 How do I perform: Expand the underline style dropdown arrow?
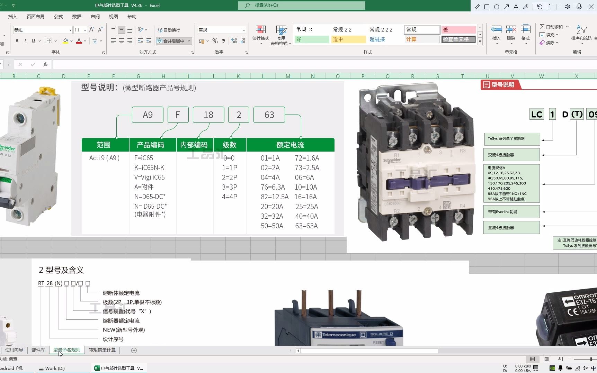pos(40,41)
